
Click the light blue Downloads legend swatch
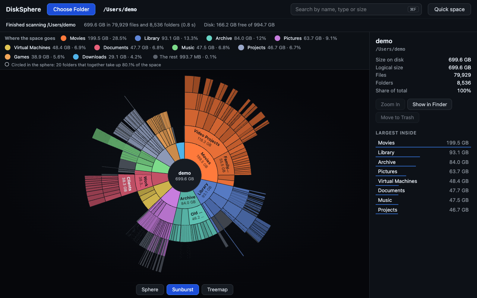[x=76, y=57]
